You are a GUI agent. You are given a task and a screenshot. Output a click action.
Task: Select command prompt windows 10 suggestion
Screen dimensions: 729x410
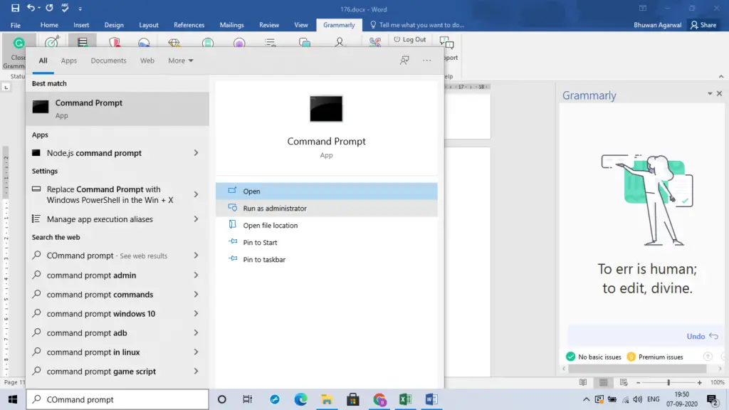[108, 314]
